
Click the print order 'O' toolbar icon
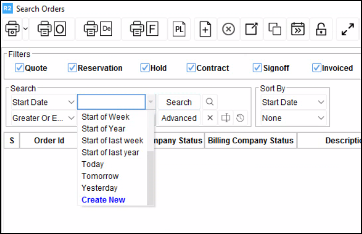coord(52,30)
